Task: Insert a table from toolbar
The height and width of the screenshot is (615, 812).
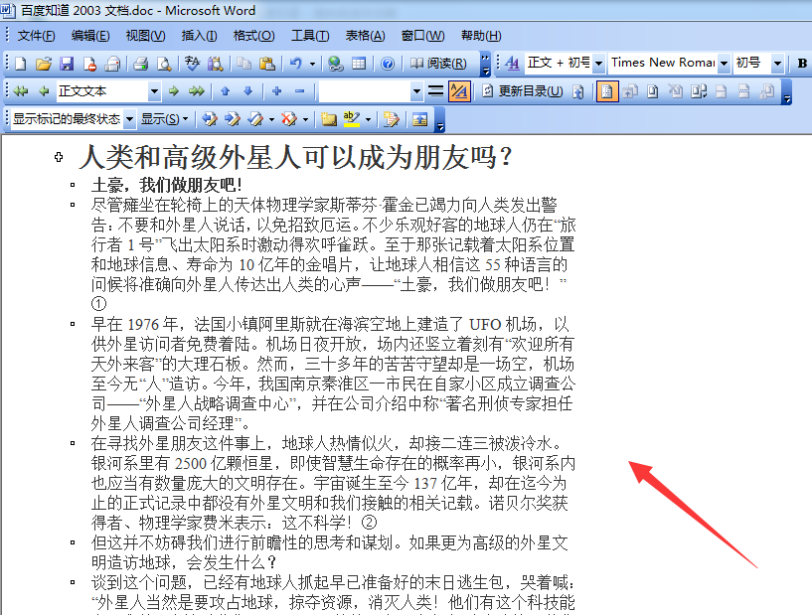Action: tap(359, 64)
